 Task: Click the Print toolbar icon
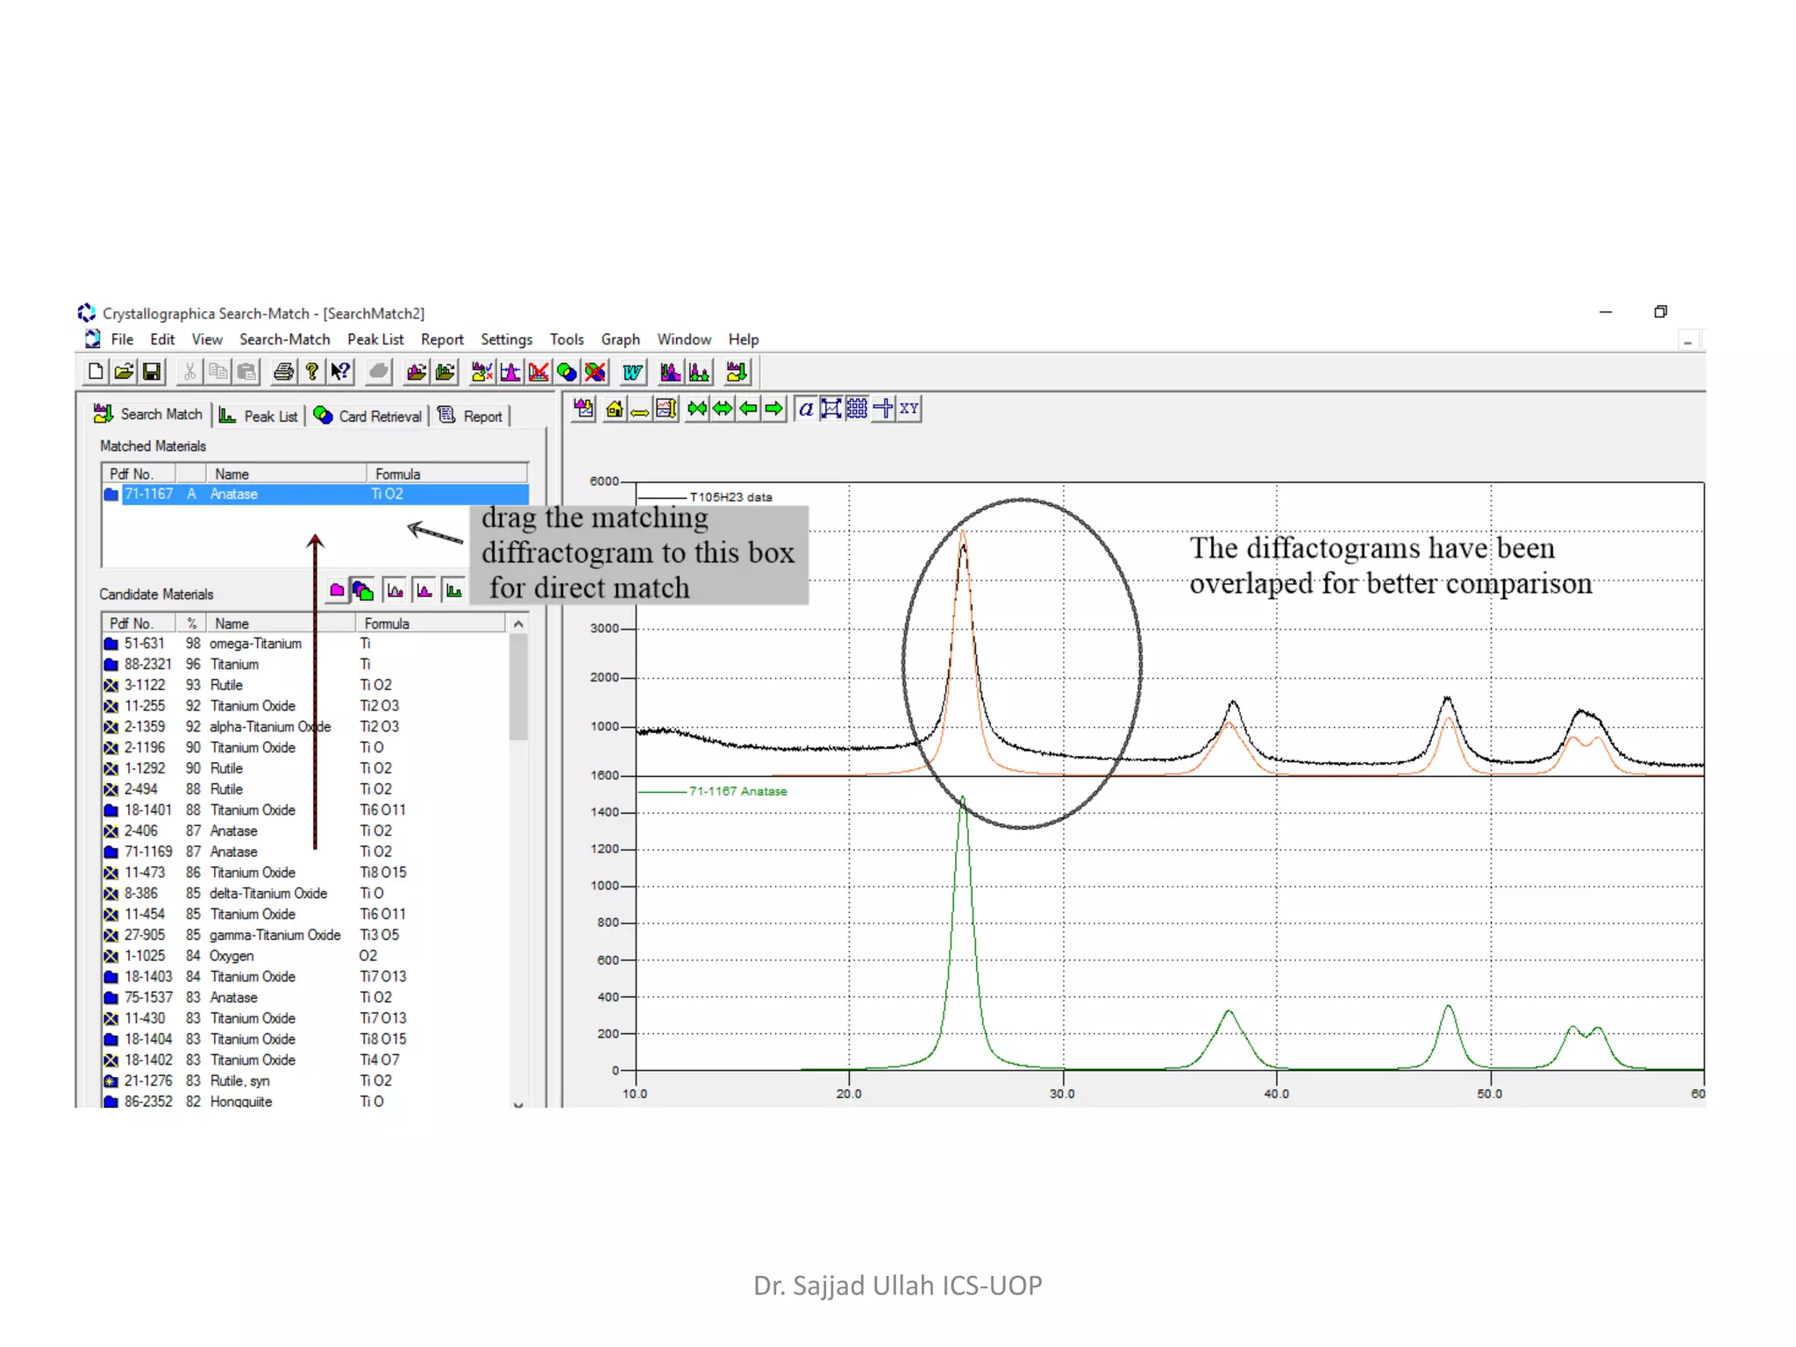coord(283,372)
